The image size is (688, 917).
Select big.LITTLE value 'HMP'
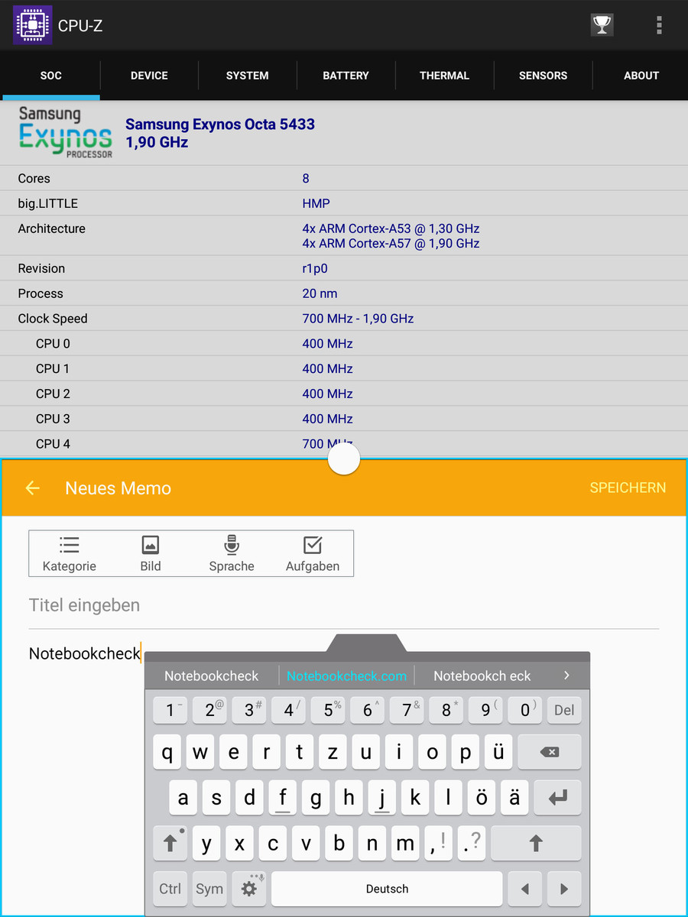coord(316,203)
